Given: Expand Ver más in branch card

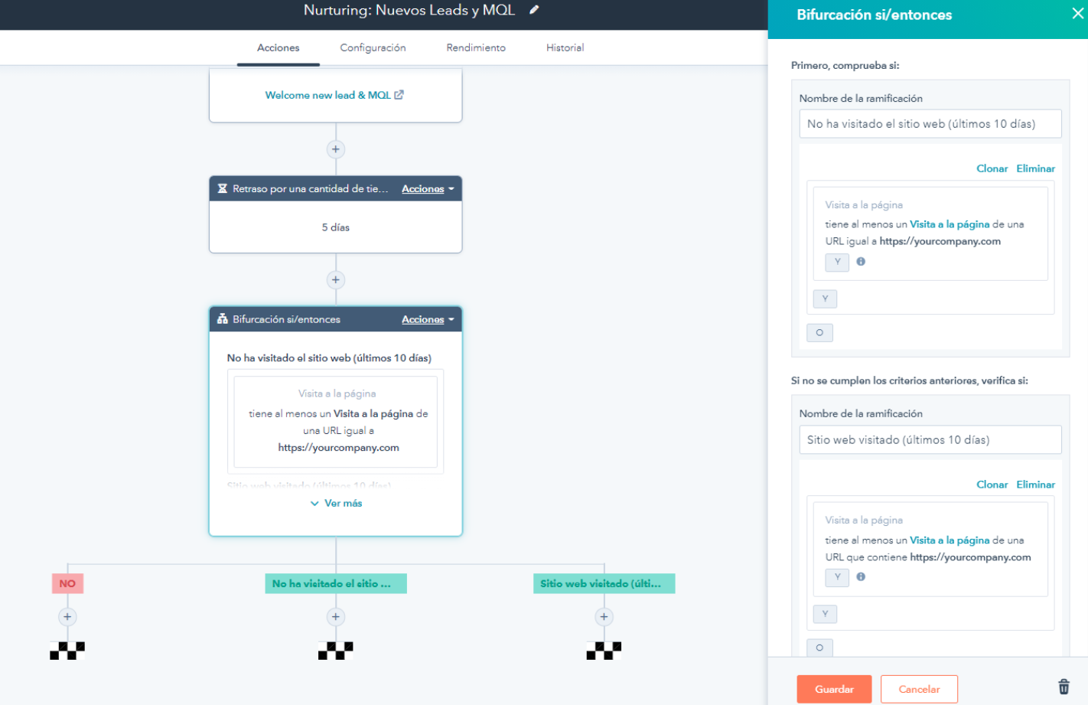Looking at the screenshot, I should coord(336,503).
